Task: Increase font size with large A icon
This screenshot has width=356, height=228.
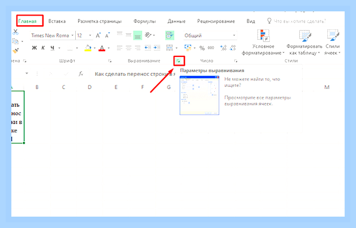Action: point(98,36)
